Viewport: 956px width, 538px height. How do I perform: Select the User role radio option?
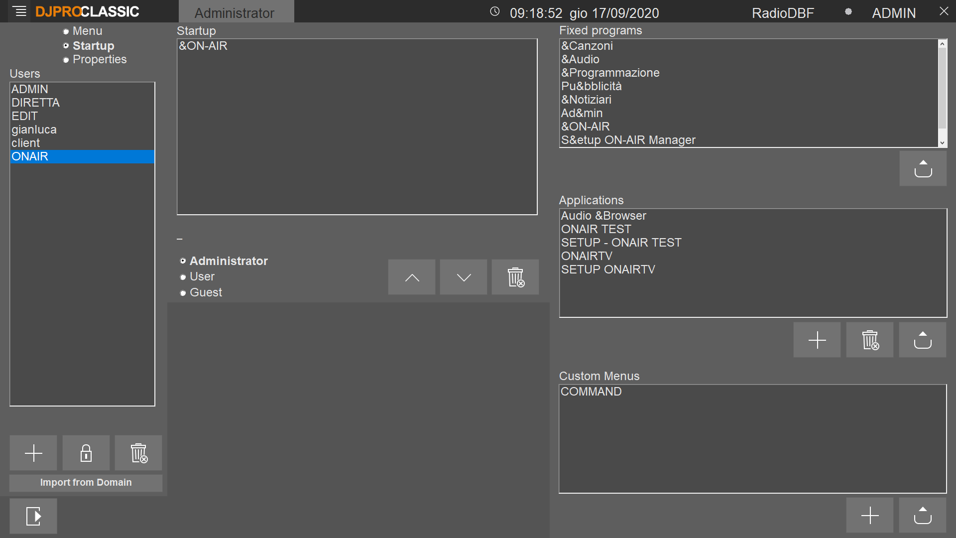coord(183,277)
